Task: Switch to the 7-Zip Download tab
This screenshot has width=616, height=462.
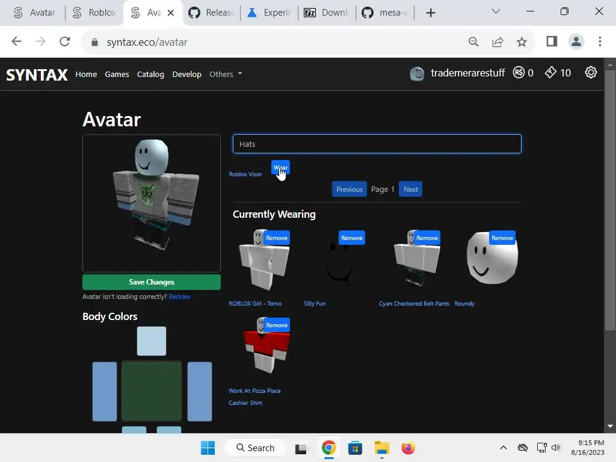Action: [x=327, y=13]
